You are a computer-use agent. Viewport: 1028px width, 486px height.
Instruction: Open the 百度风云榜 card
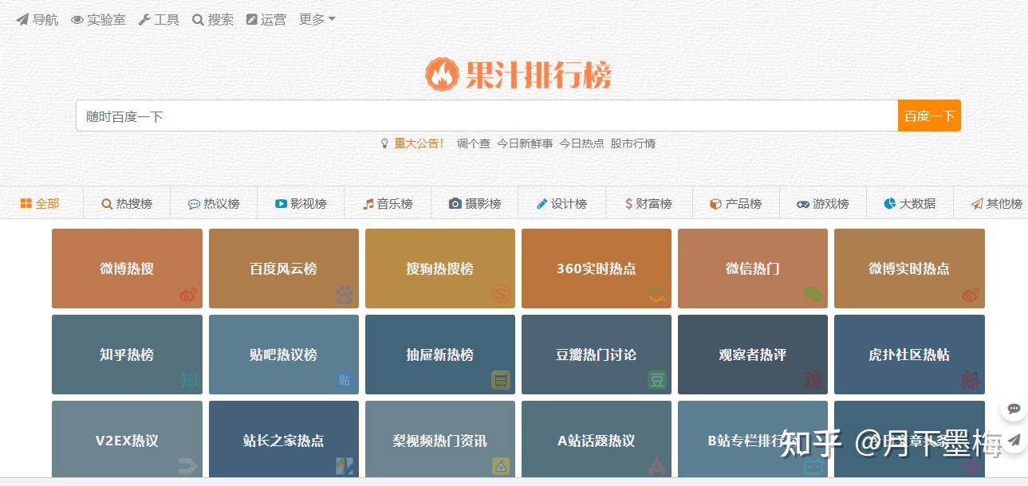[284, 268]
